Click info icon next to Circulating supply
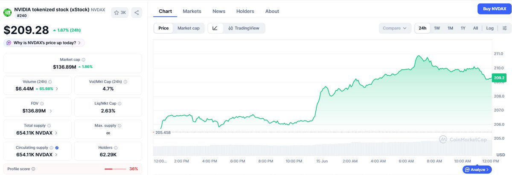Screen dimensions: 512x175 (52, 148)
